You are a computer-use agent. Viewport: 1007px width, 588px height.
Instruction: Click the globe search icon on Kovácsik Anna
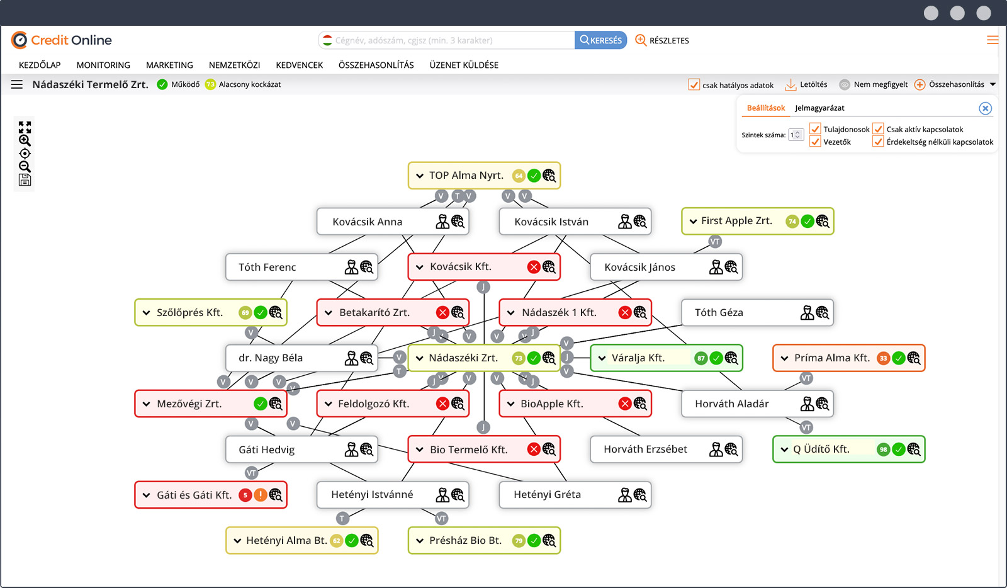point(458,222)
